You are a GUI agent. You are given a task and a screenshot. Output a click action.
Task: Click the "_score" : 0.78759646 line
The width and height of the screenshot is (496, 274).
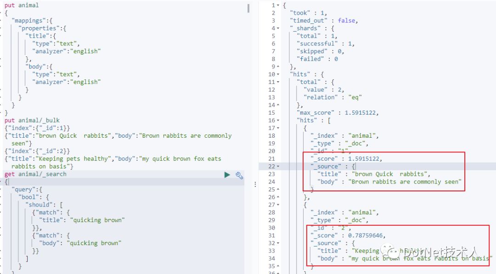348,235
